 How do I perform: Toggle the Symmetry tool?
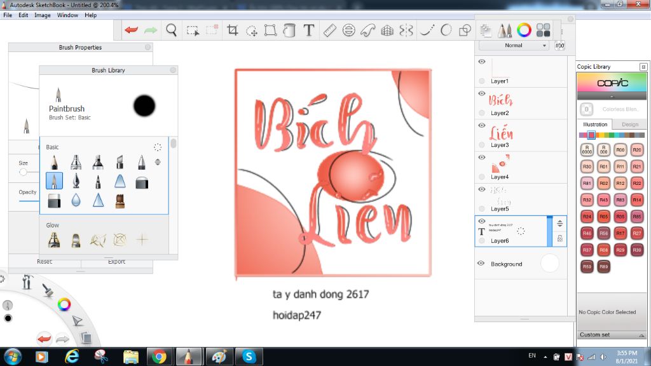pyautogui.click(x=406, y=30)
